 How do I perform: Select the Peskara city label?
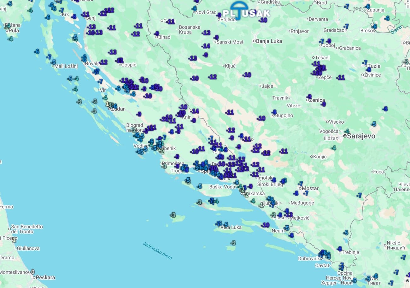[x=45, y=278]
